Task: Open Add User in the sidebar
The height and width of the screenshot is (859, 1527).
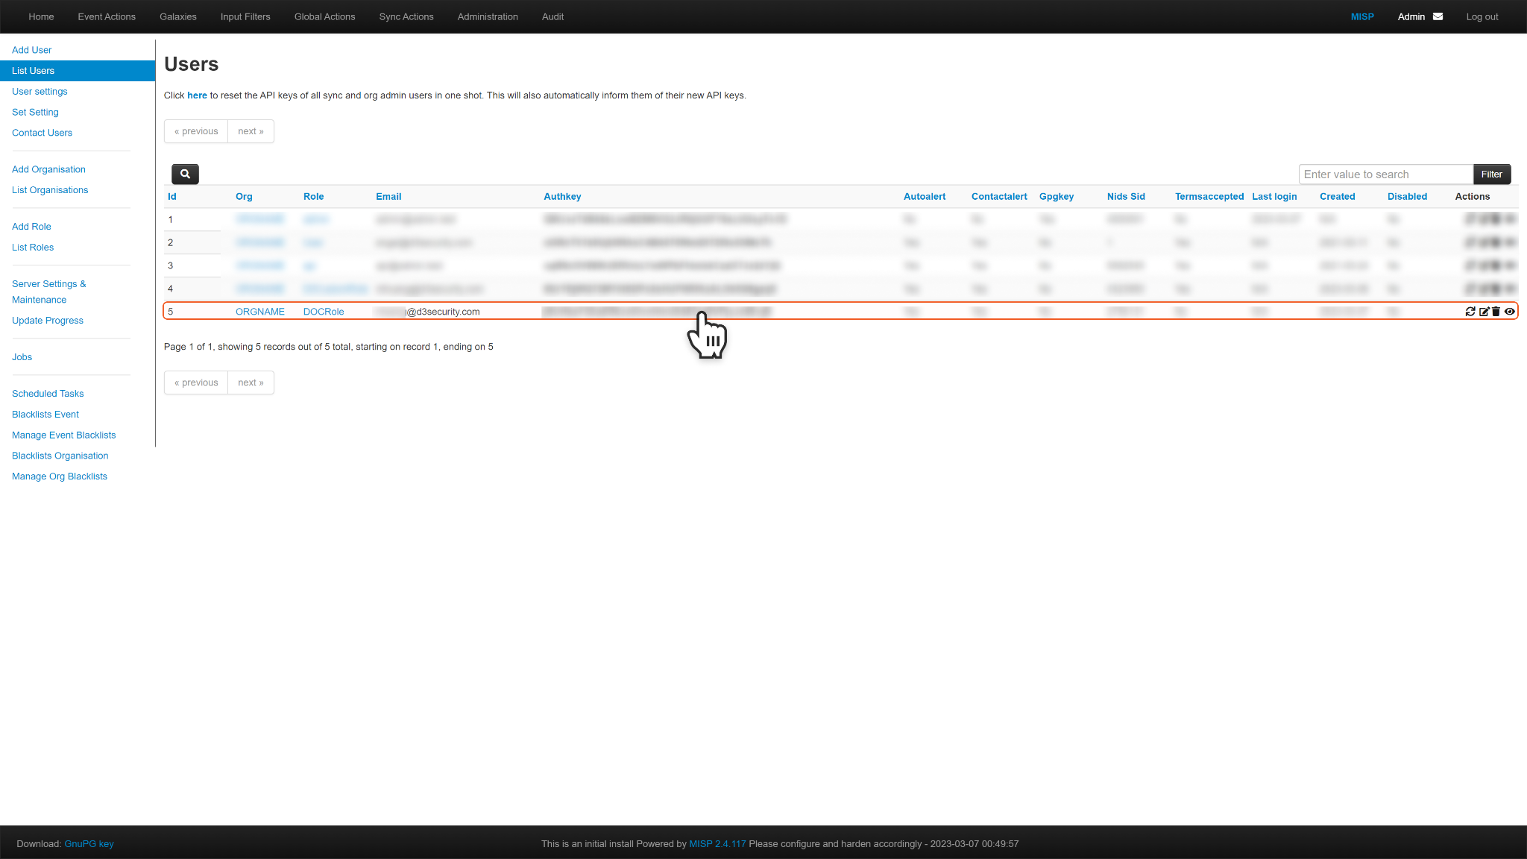Action: pos(31,50)
